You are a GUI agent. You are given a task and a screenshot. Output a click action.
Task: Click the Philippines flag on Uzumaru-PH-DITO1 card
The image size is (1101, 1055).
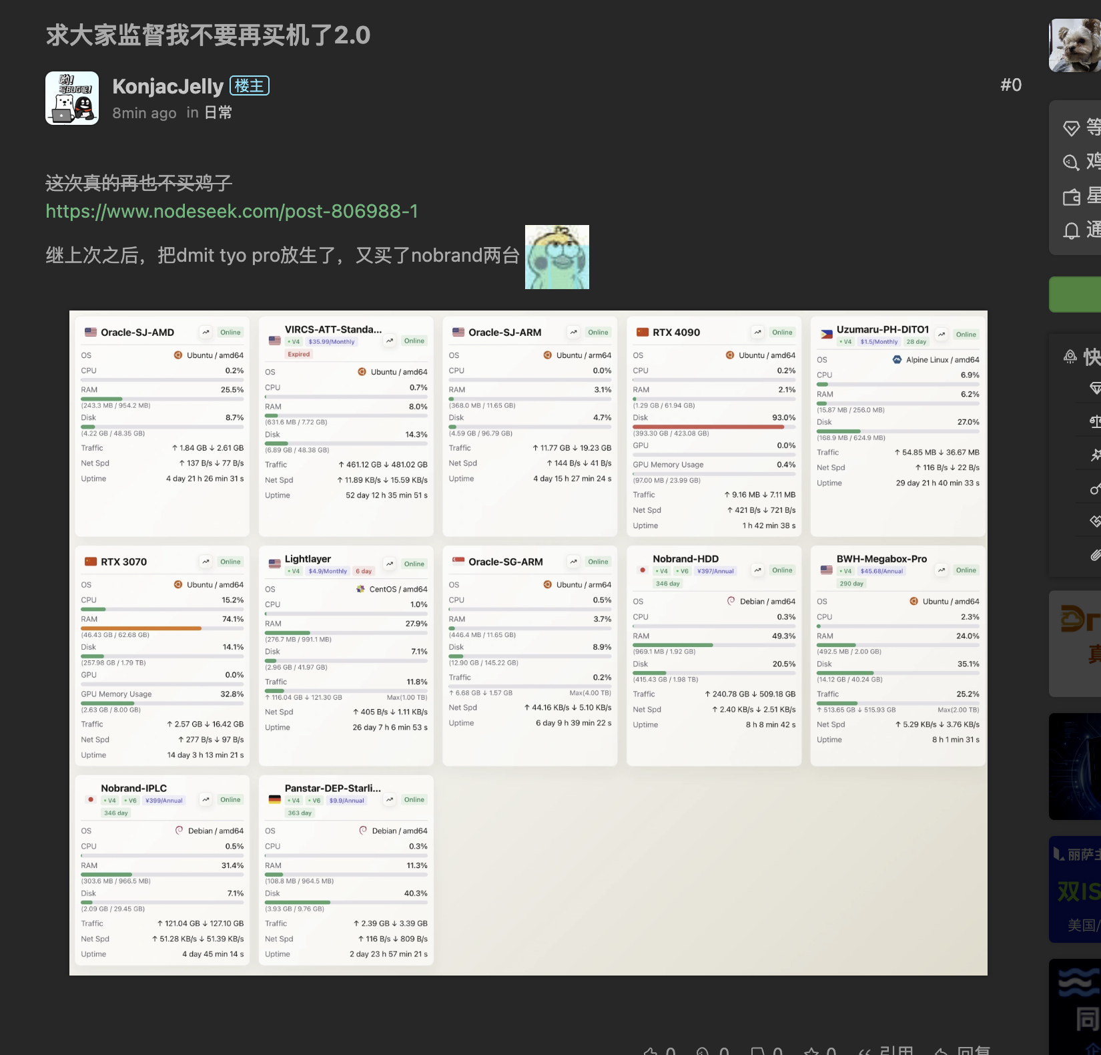tap(827, 335)
